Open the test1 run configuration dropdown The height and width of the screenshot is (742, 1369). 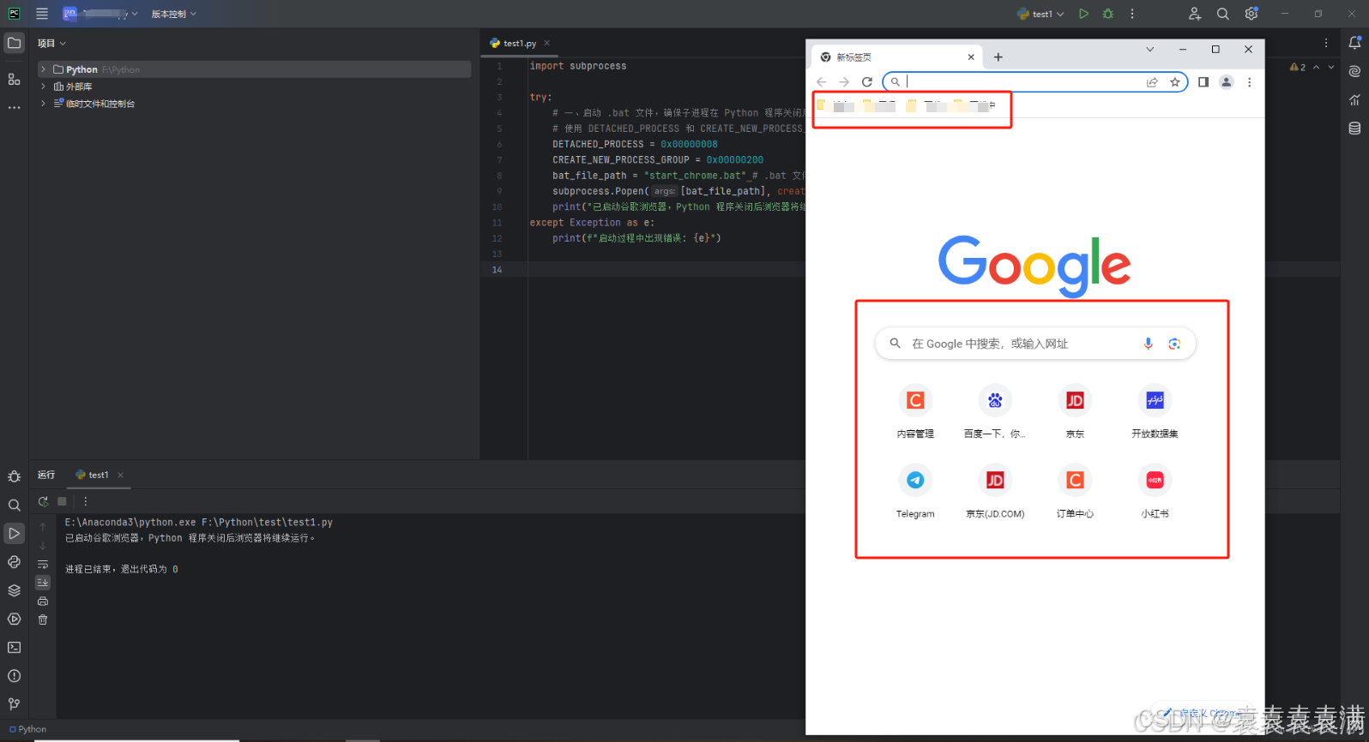point(1040,14)
